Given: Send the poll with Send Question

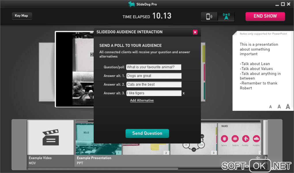Looking at the screenshot, I should (x=147, y=133).
